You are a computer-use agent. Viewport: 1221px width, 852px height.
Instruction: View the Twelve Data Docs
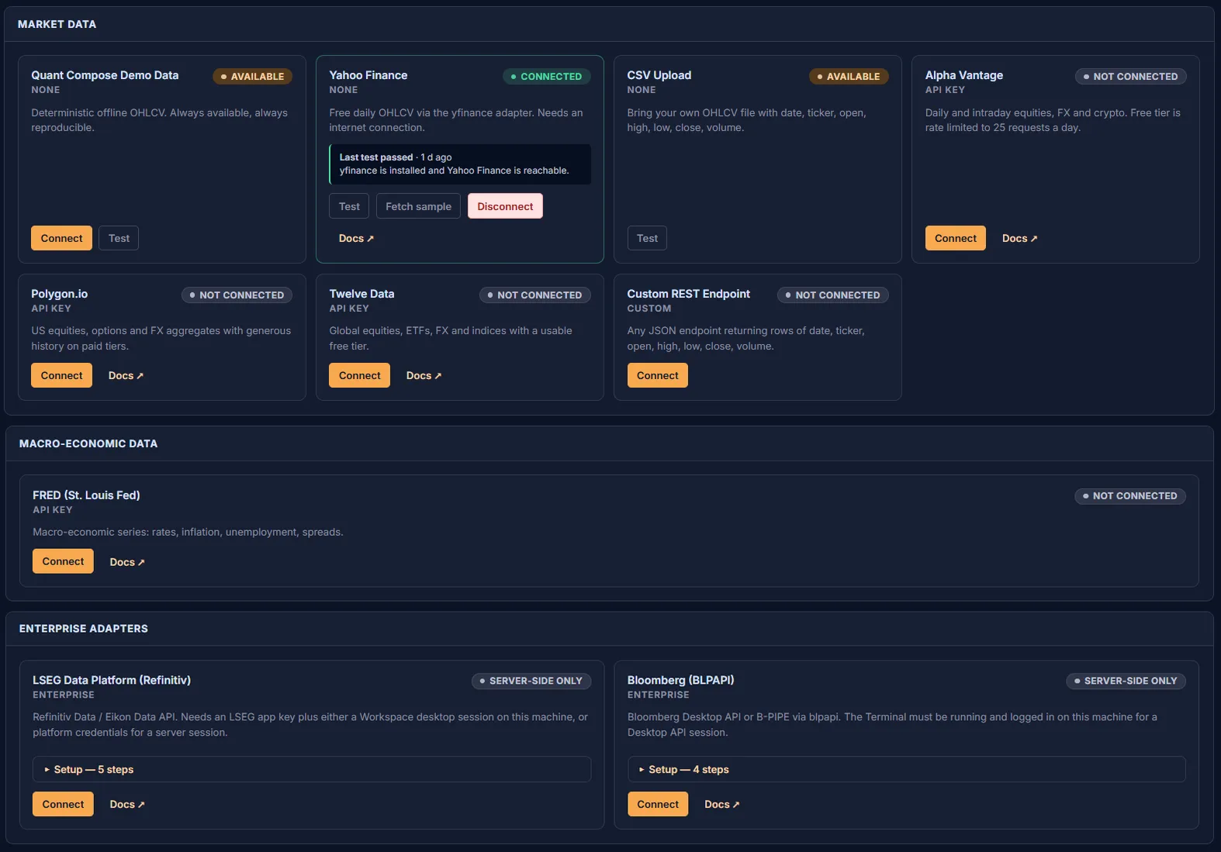pyautogui.click(x=424, y=375)
